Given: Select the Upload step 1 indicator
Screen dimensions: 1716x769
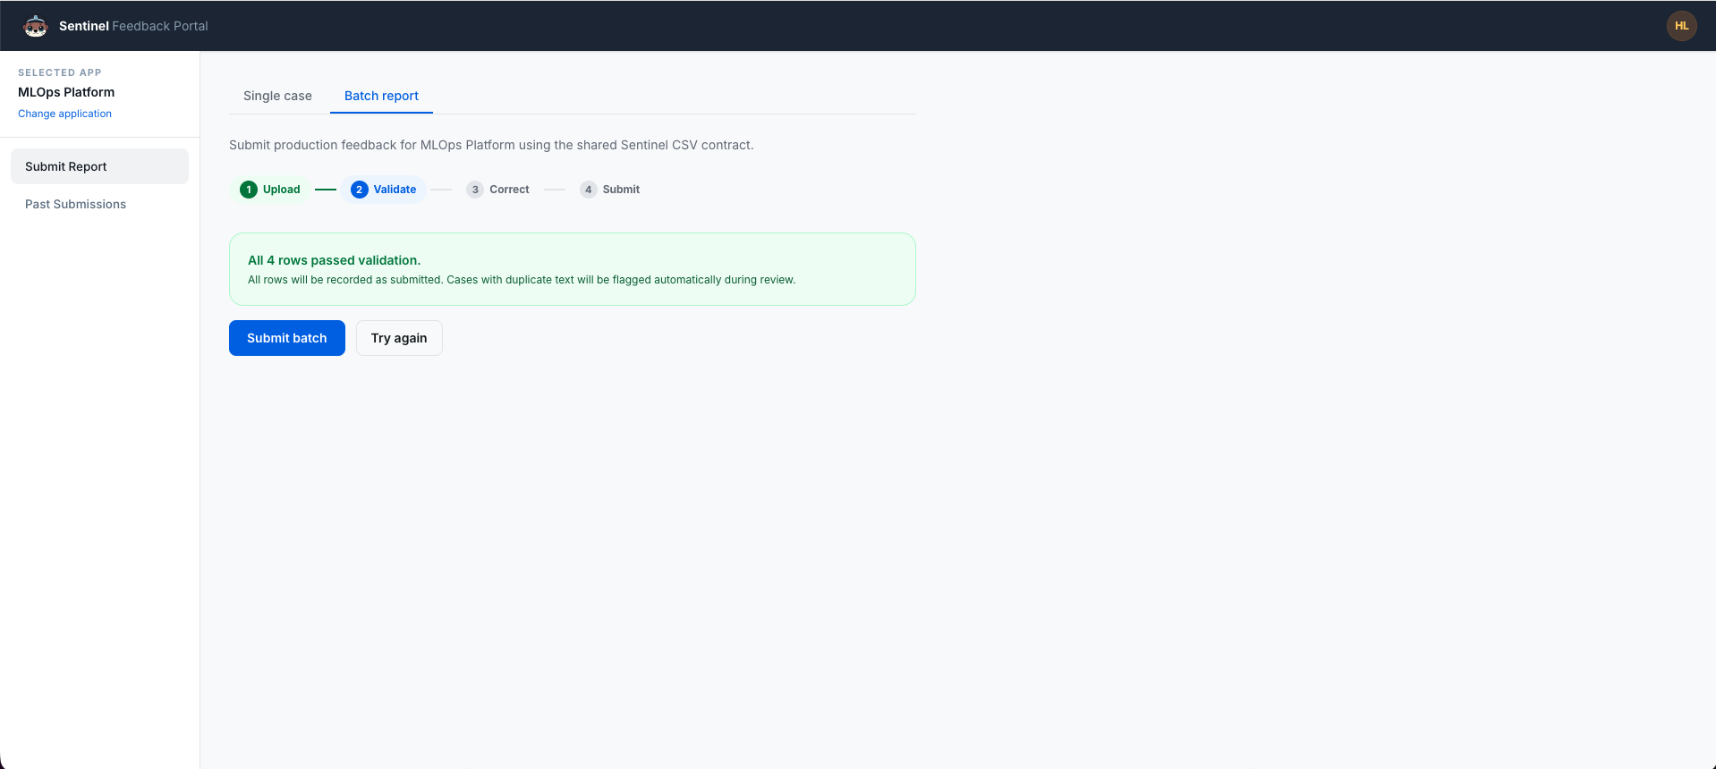Looking at the screenshot, I should tap(270, 190).
